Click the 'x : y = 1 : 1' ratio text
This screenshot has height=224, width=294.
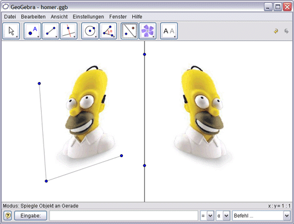[279, 206]
